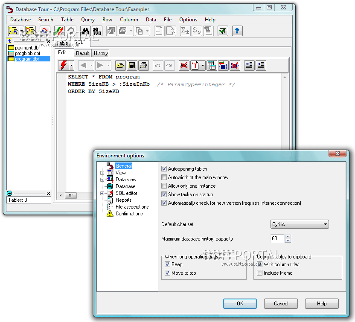The height and width of the screenshot is (322, 355).
Task: Click the Undo arrow in SQL toolbar
Action: (x=158, y=66)
